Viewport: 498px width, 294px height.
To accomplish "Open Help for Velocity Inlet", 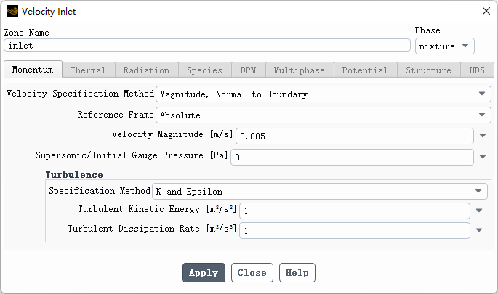I will pos(297,273).
